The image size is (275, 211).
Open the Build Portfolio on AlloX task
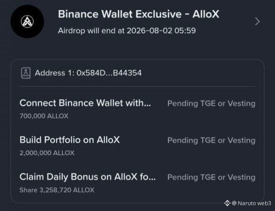coord(70,140)
